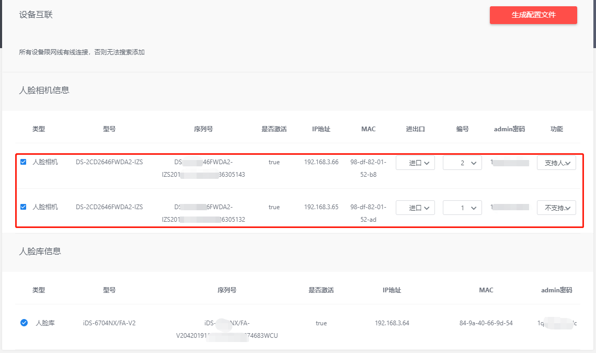
Task: Click IP address 192.168.3.64
Action: (x=392, y=323)
